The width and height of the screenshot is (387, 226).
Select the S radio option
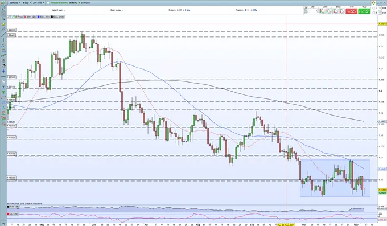[374, 13]
